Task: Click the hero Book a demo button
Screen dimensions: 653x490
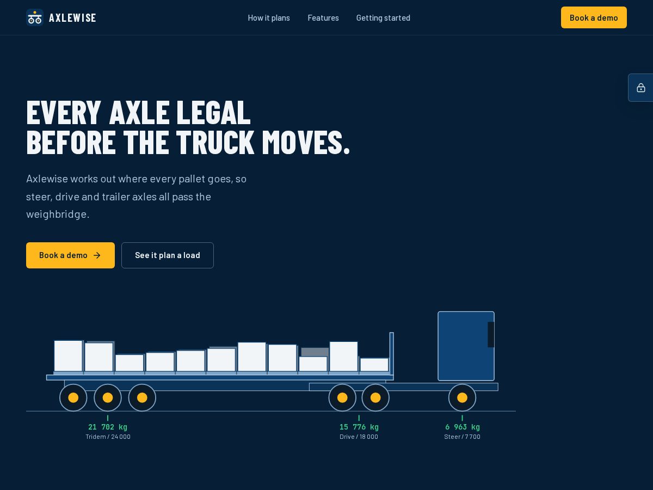Action: tap(70, 255)
